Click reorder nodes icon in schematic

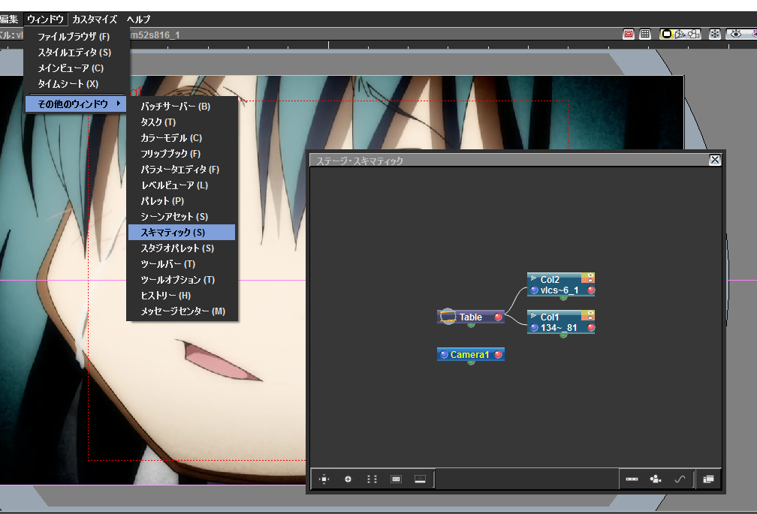pos(372,479)
